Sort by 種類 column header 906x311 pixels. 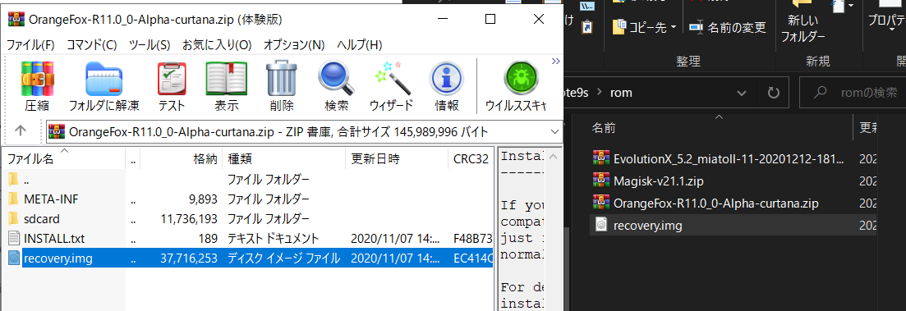pyautogui.click(x=283, y=158)
